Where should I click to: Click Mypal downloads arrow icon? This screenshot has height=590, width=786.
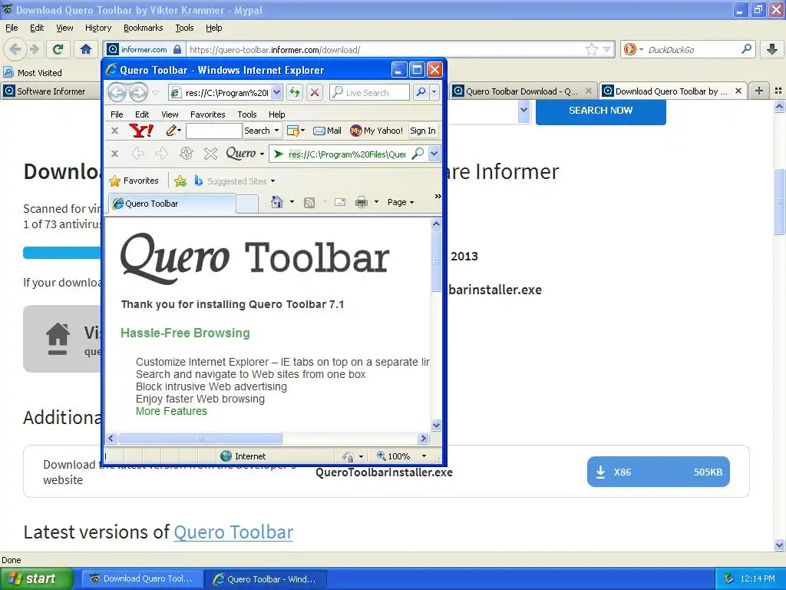[772, 49]
